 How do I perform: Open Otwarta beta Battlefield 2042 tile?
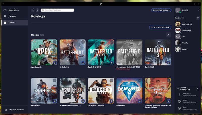[129, 52]
